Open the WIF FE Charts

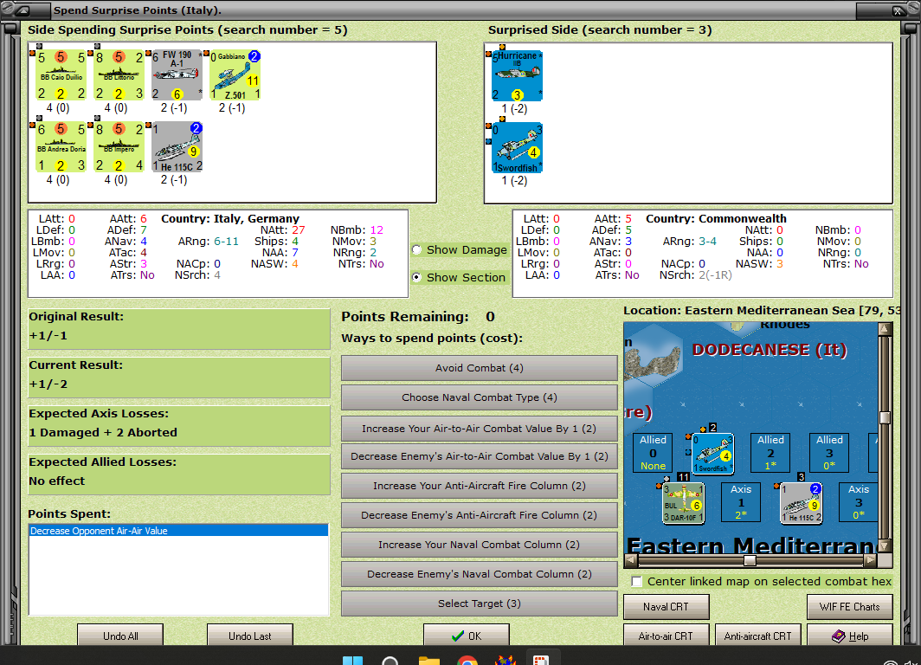[x=850, y=606]
